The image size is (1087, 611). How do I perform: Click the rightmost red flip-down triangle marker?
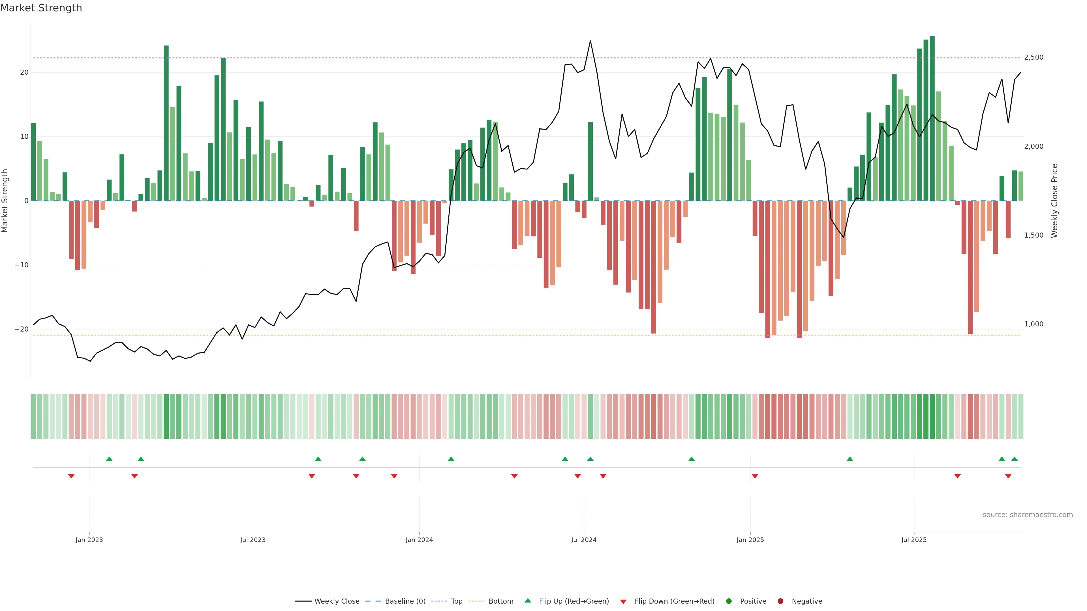[1008, 476]
